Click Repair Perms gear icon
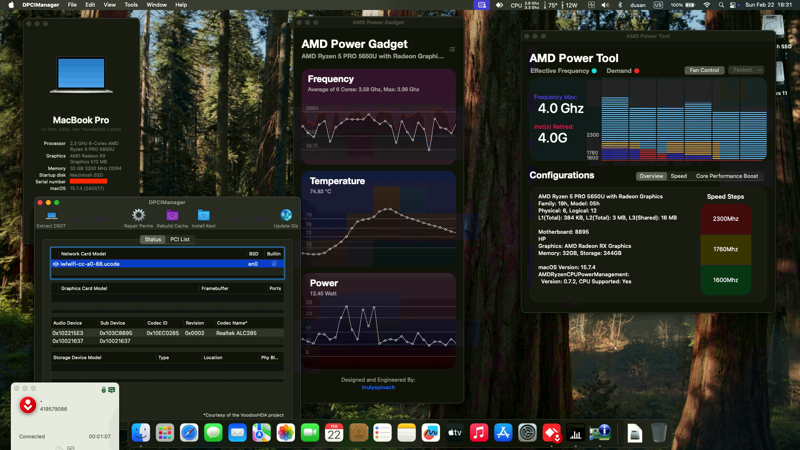This screenshot has width=800, height=450. pos(138,215)
